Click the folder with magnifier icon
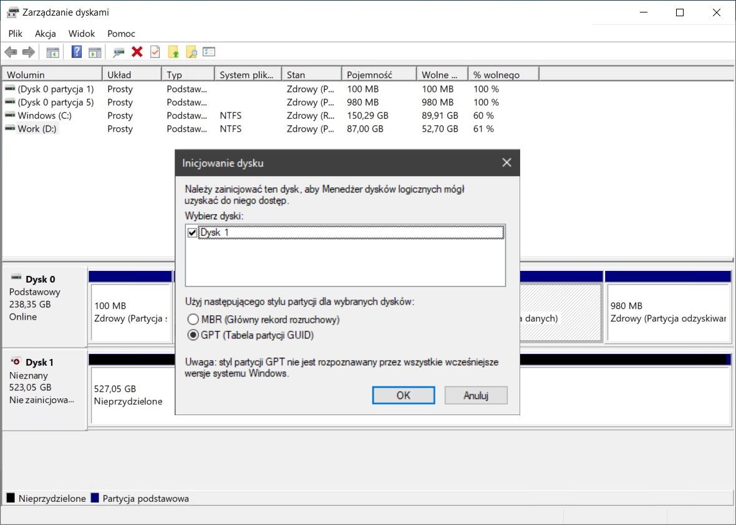This screenshot has width=736, height=525. [191, 52]
